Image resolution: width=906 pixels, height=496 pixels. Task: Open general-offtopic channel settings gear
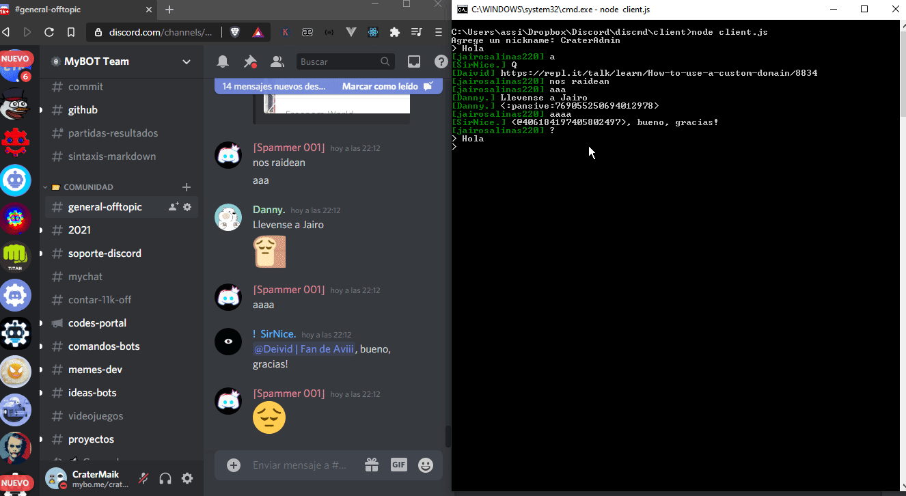tap(187, 206)
